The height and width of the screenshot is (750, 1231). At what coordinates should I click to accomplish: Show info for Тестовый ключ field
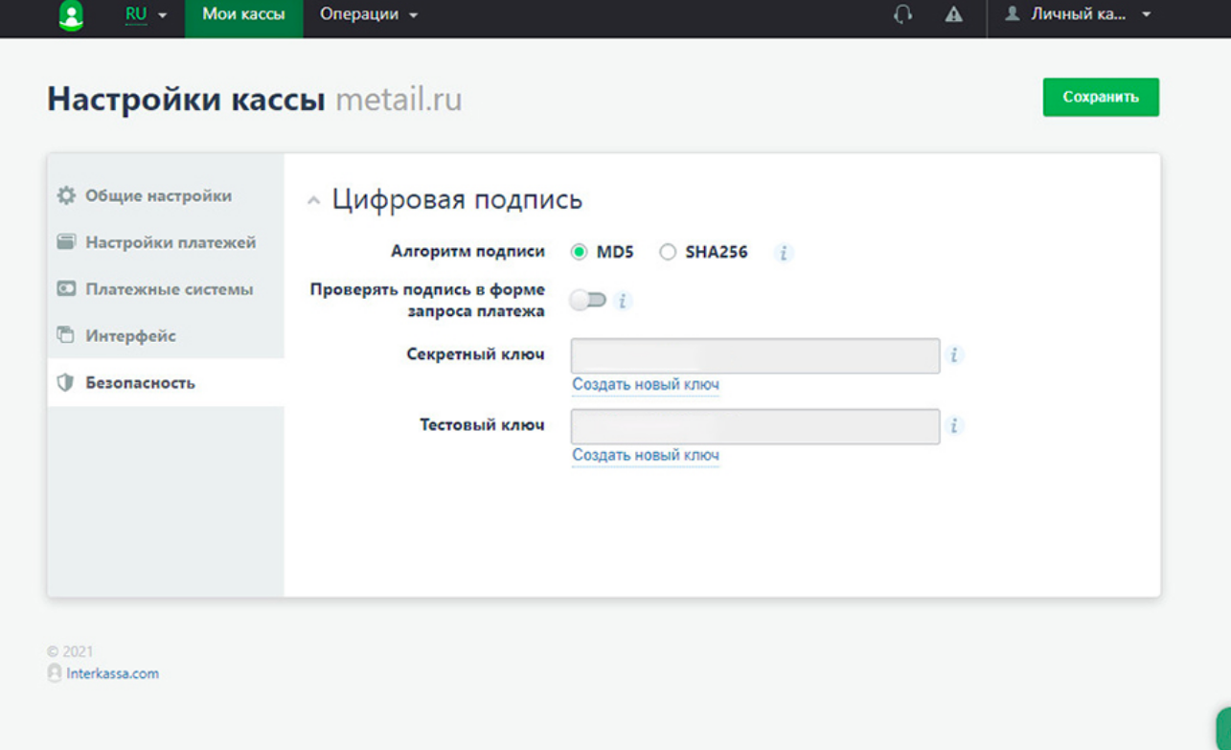[954, 426]
